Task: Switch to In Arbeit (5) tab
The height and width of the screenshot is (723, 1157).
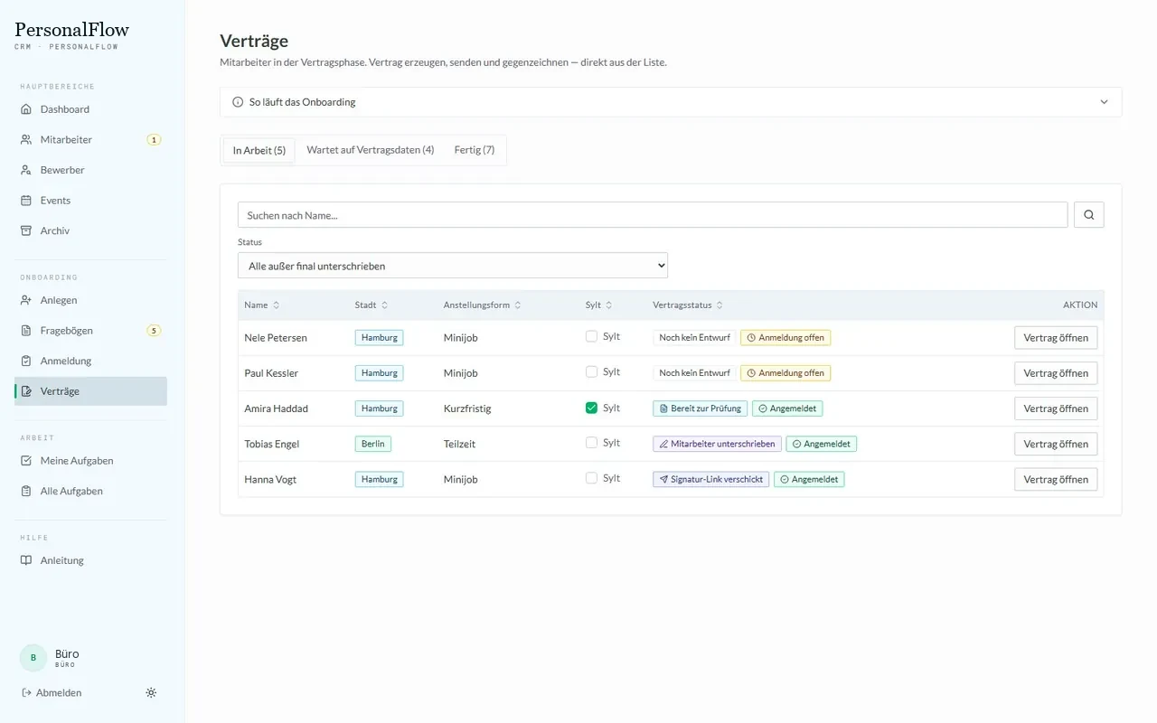Action: [259, 150]
